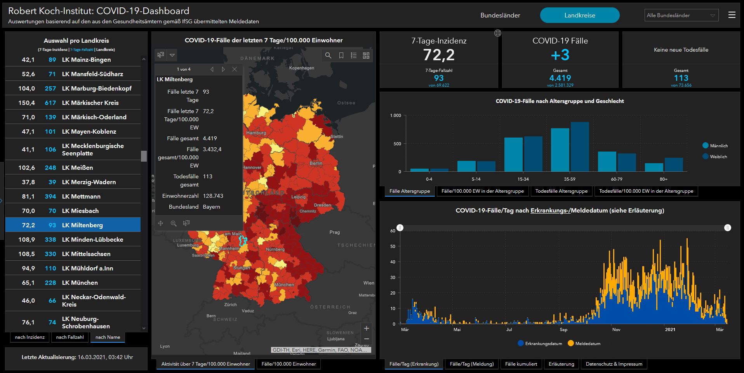Switch to the Fälle kumuliert tab
744x373 pixels.
pos(521,364)
